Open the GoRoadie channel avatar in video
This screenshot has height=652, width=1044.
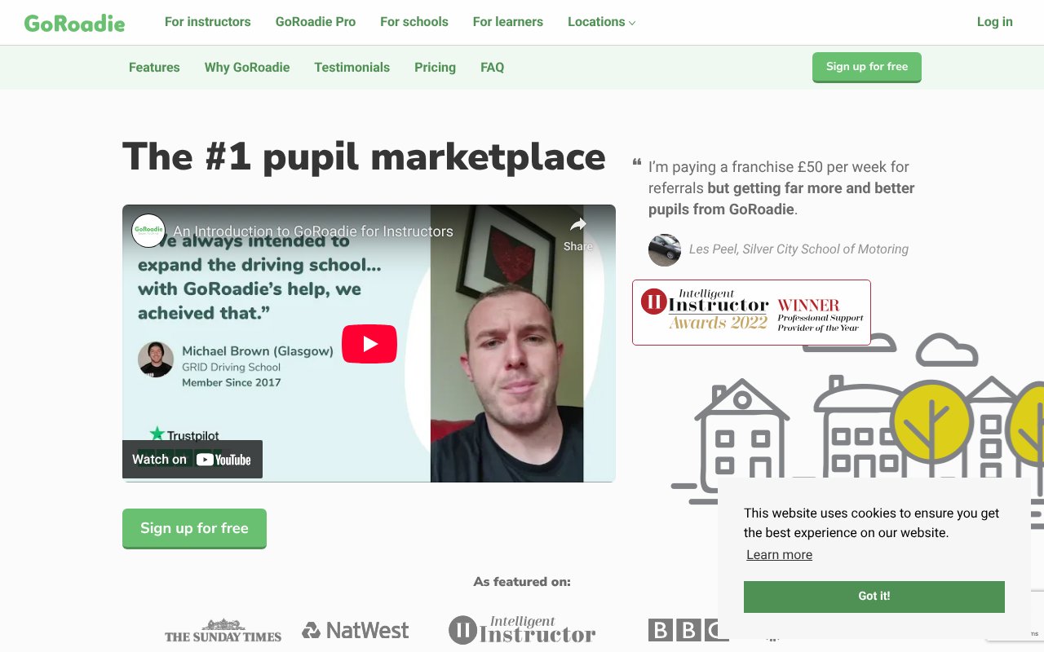(x=148, y=231)
